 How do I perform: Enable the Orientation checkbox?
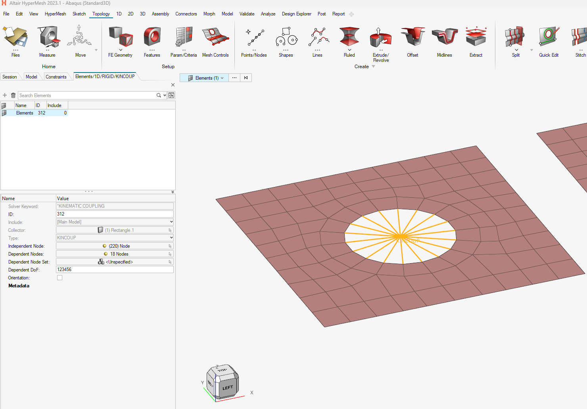[x=60, y=278]
